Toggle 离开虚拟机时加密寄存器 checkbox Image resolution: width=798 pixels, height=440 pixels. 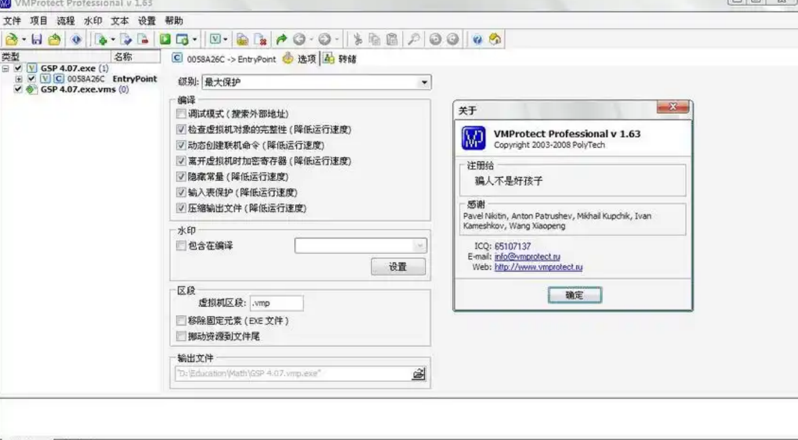182,161
